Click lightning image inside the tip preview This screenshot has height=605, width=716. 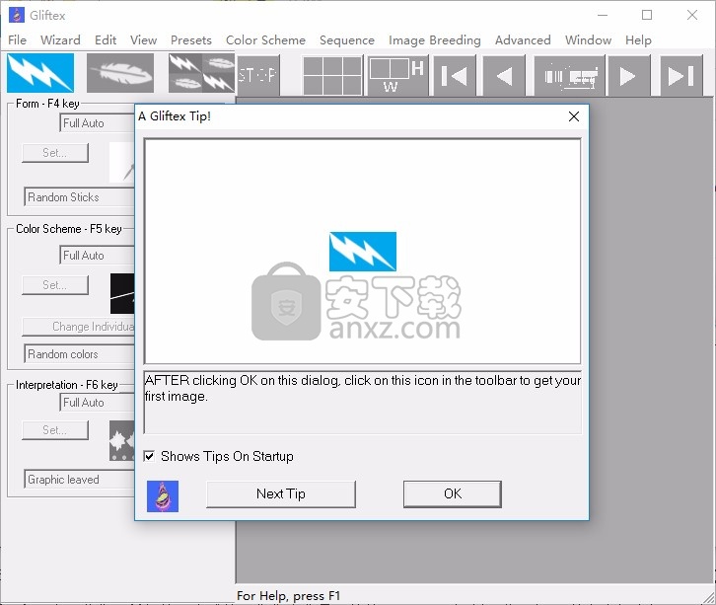[x=363, y=252]
